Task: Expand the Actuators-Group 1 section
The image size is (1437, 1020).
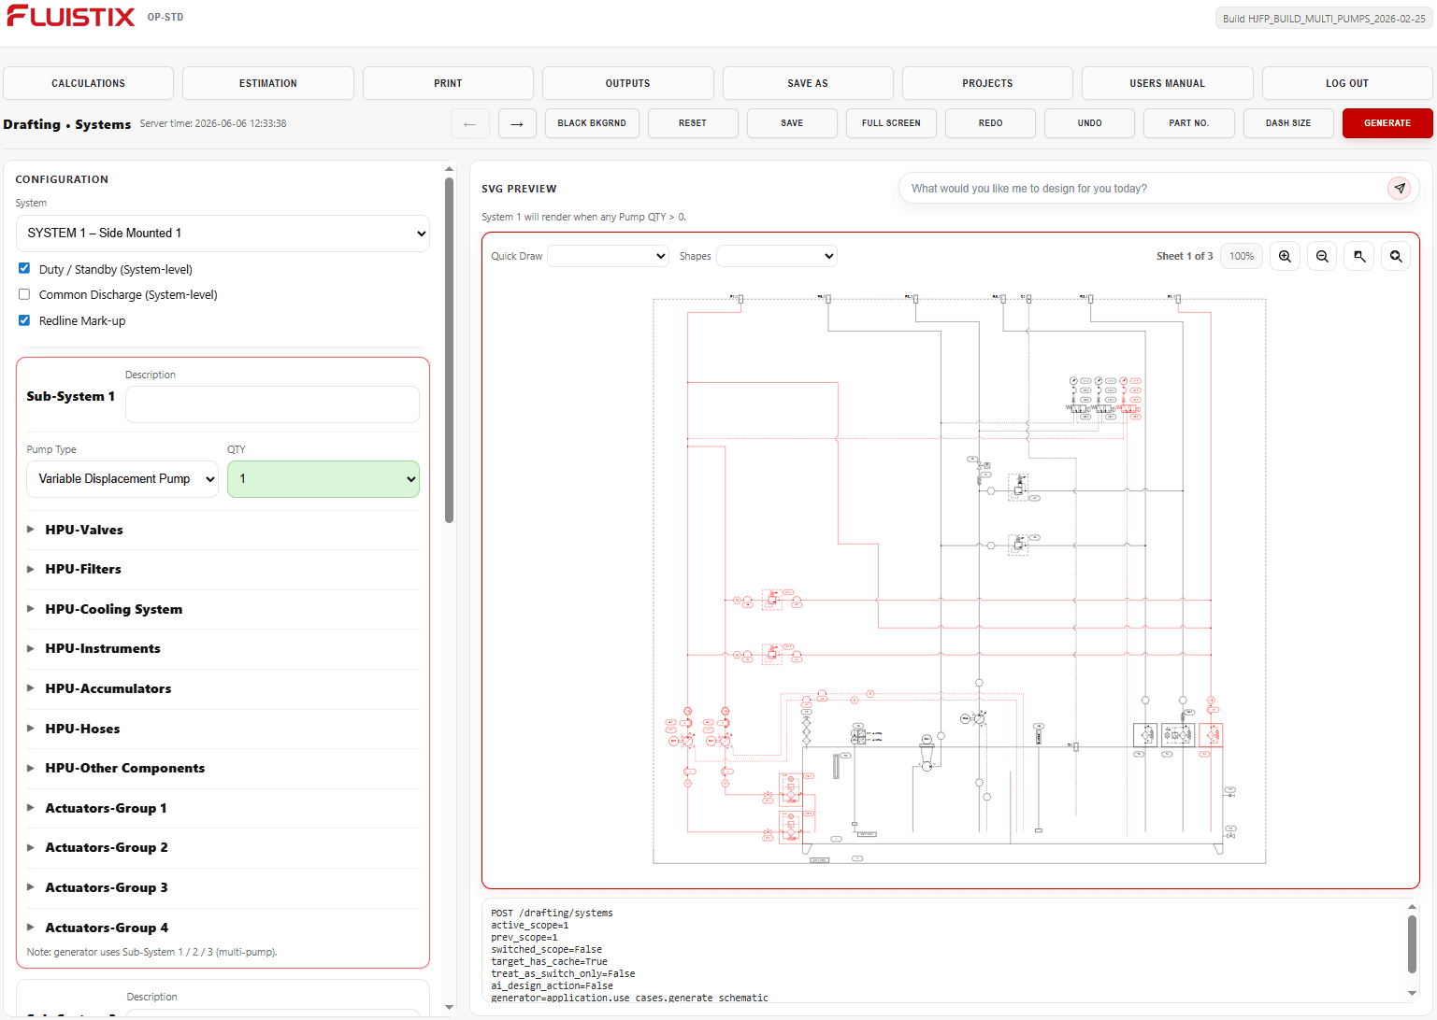Action: [x=223, y=808]
